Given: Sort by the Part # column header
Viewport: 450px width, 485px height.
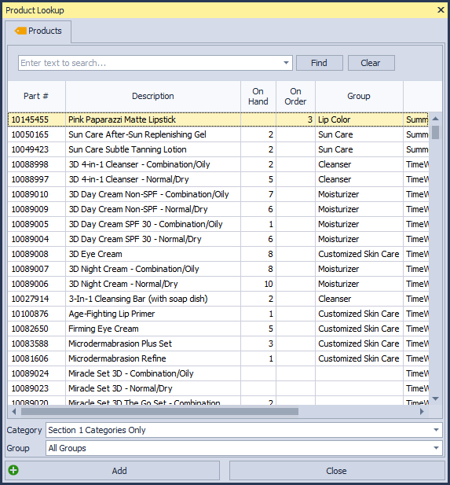Looking at the screenshot, I should point(36,96).
